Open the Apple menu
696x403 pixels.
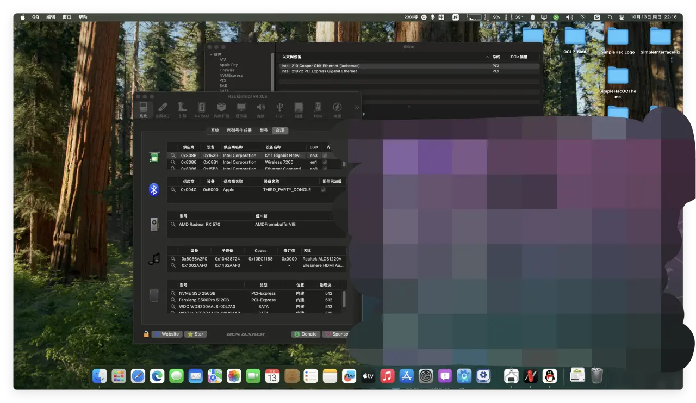point(23,17)
